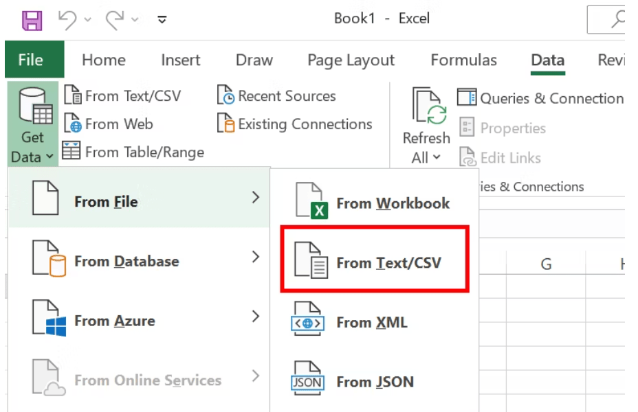The height and width of the screenshot is (412, 638).
Task: Switch to the Draw tab
Action: pos(254,60)
